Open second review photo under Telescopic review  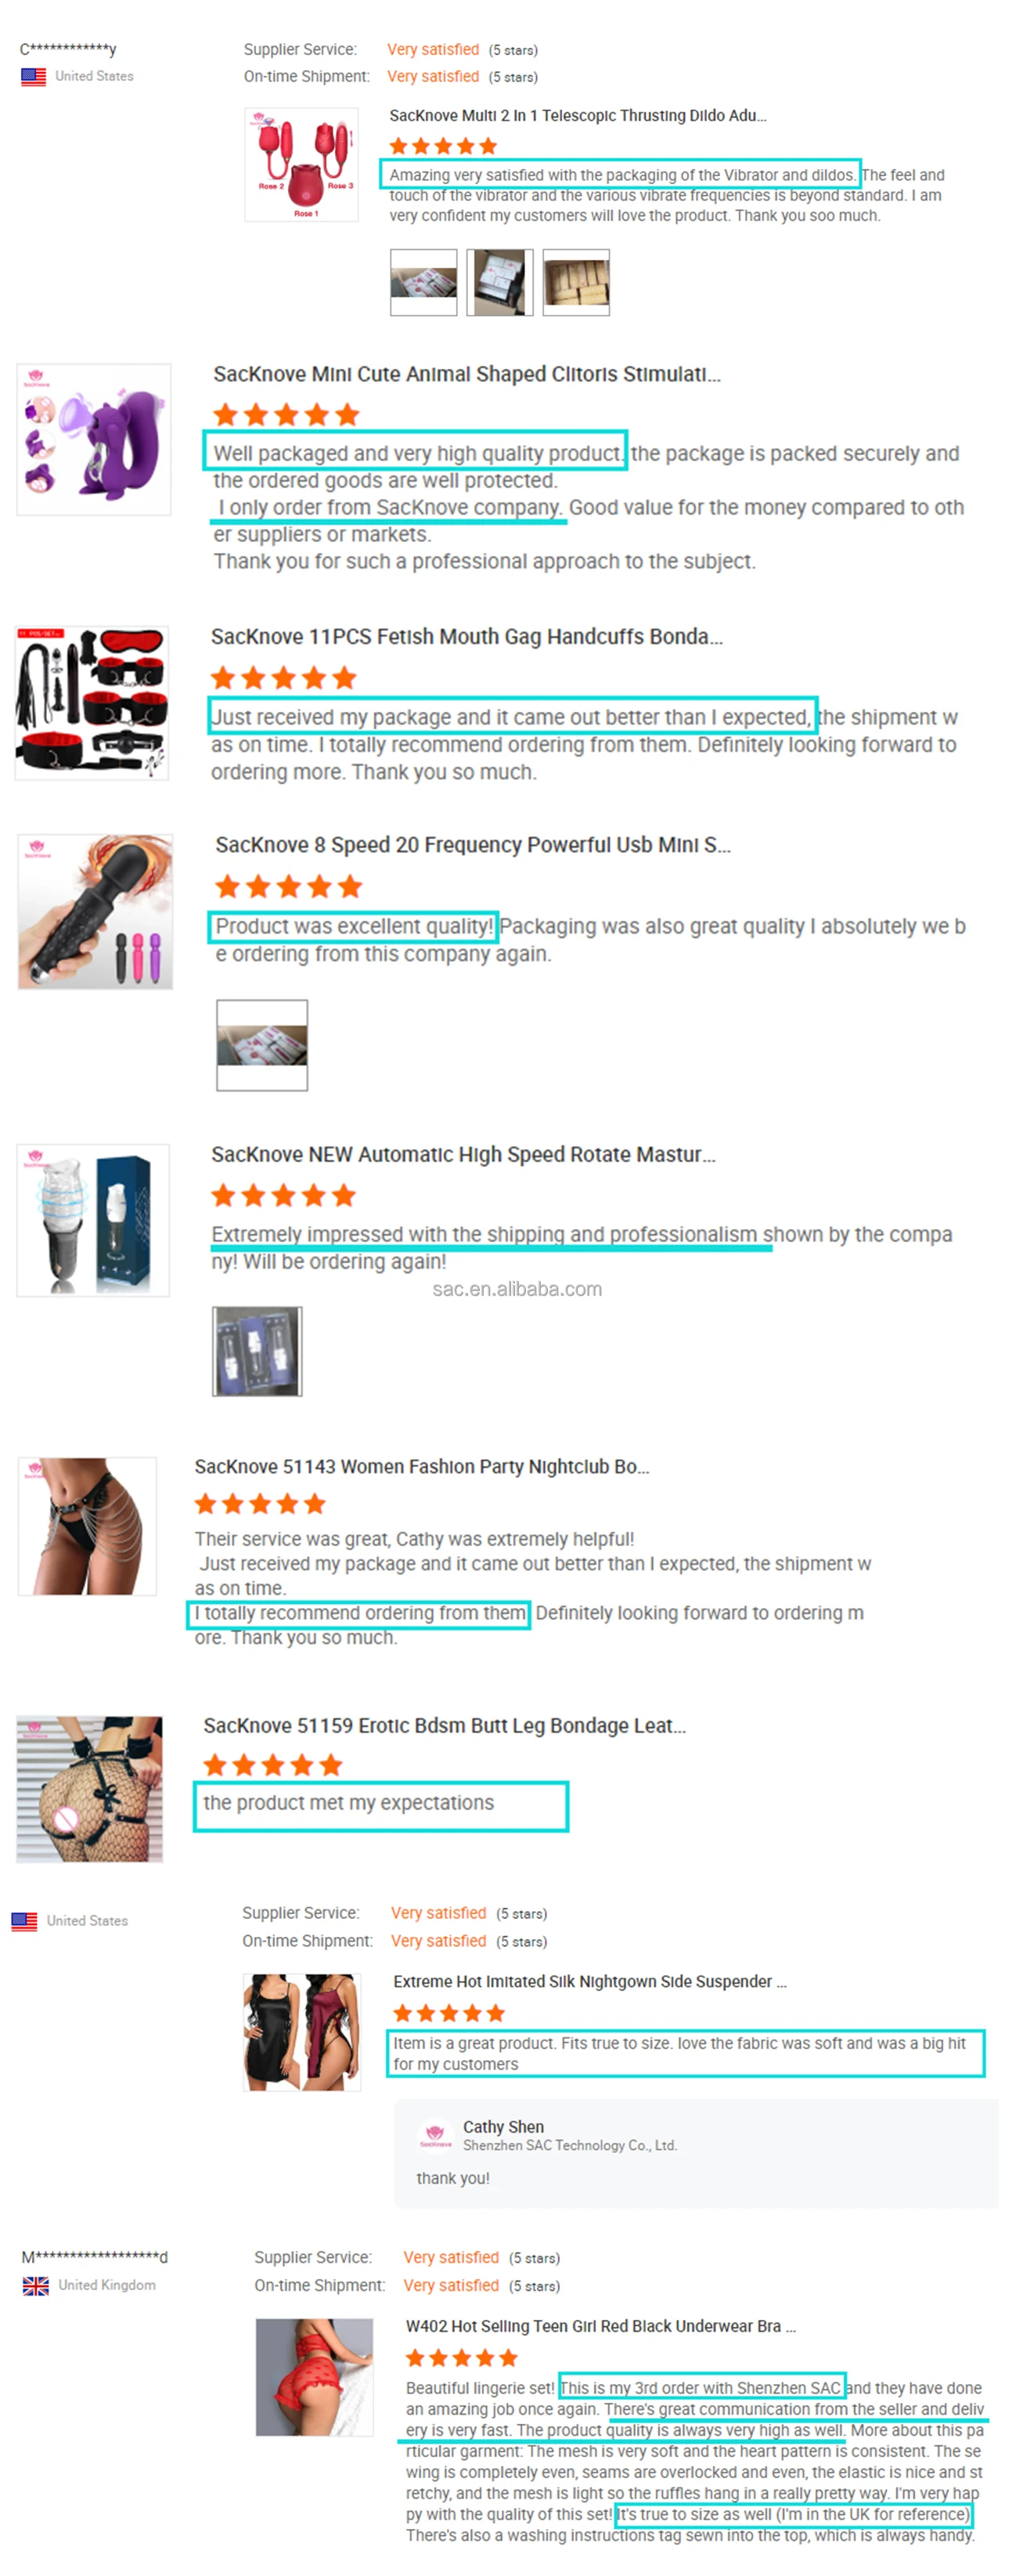coord(499,283)
